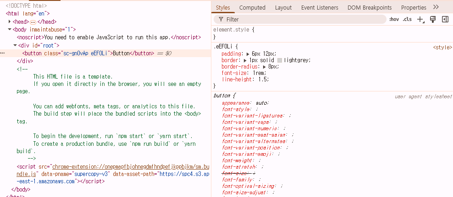Open the ellipsis menu beside the button element
This screenshot has width=453, height=197.
pos(3,53)
